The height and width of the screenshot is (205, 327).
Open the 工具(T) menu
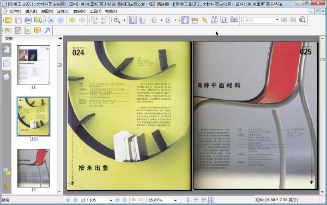pyautogui.click(x=95, y=11)
